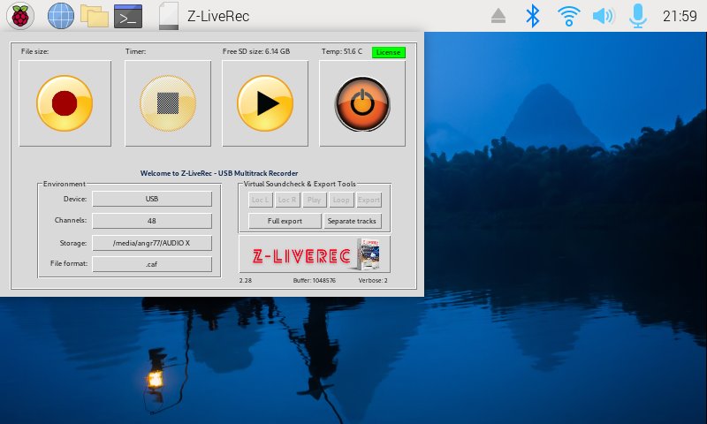Click Separate tracks button

tap(352, 221)
